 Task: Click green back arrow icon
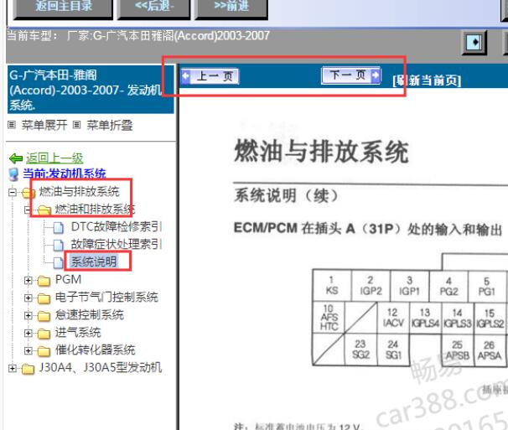[x=16, y=158]
